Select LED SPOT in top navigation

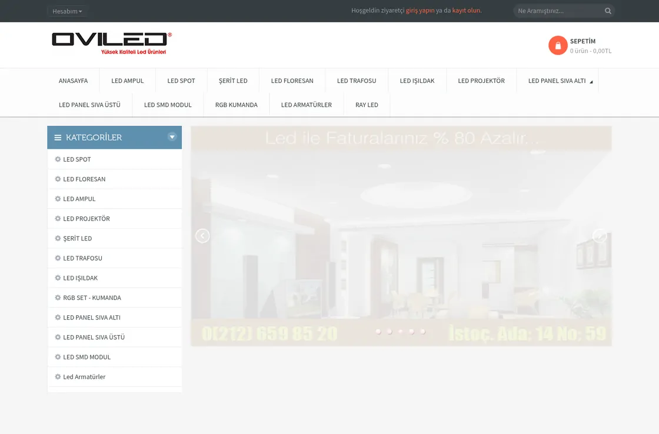tap(181, 81)
